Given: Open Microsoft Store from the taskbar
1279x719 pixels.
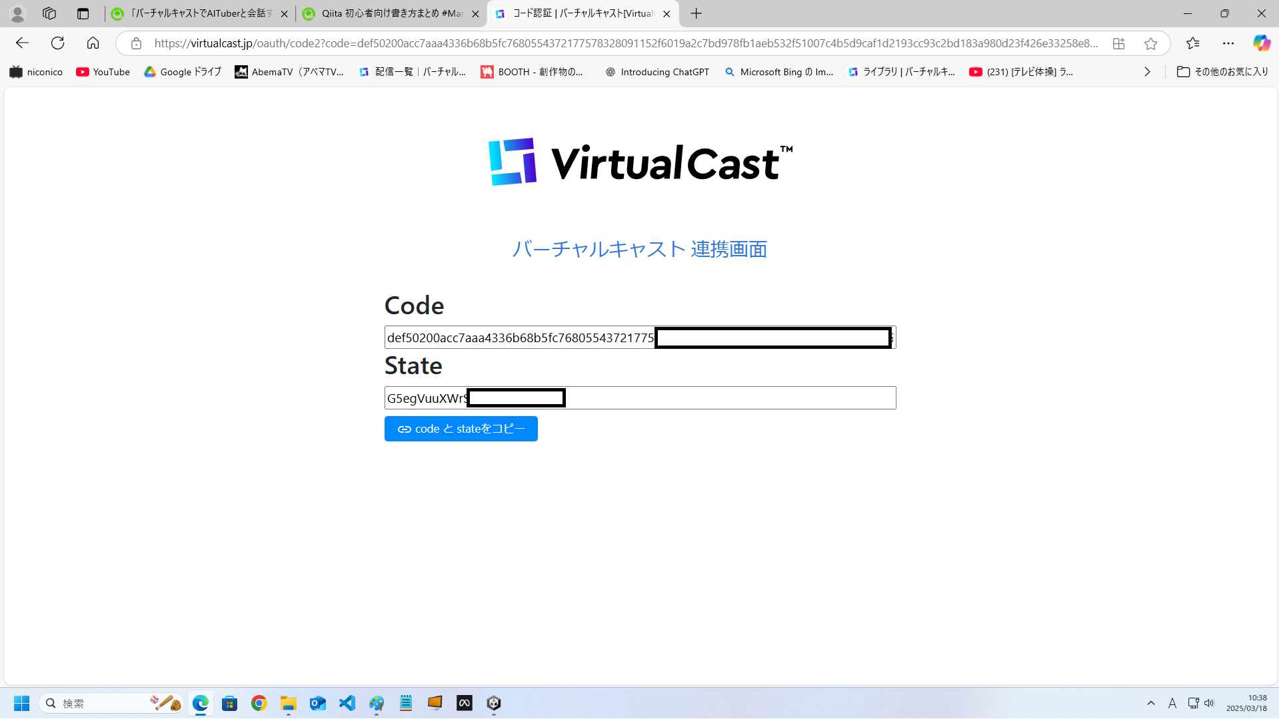Looking at the screenshot, I should click(230, 703).
